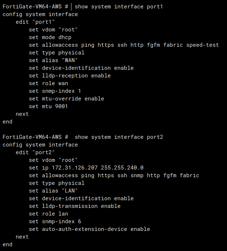The image size is (227, 251).
Task: Click the 'set snmp-index 1' line
Action: click(x=55, y=91)
